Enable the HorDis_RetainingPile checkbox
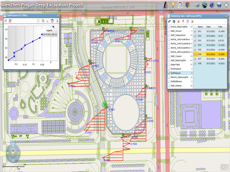230x172 pixels. tap(169, 27)
